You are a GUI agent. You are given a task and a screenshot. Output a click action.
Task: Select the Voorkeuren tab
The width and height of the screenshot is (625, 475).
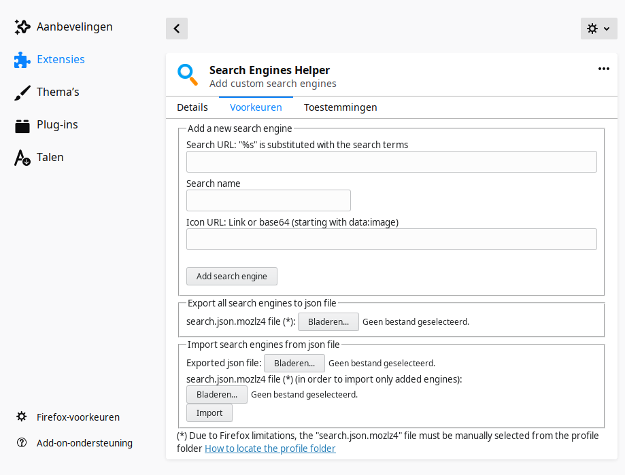click(256, 107)
